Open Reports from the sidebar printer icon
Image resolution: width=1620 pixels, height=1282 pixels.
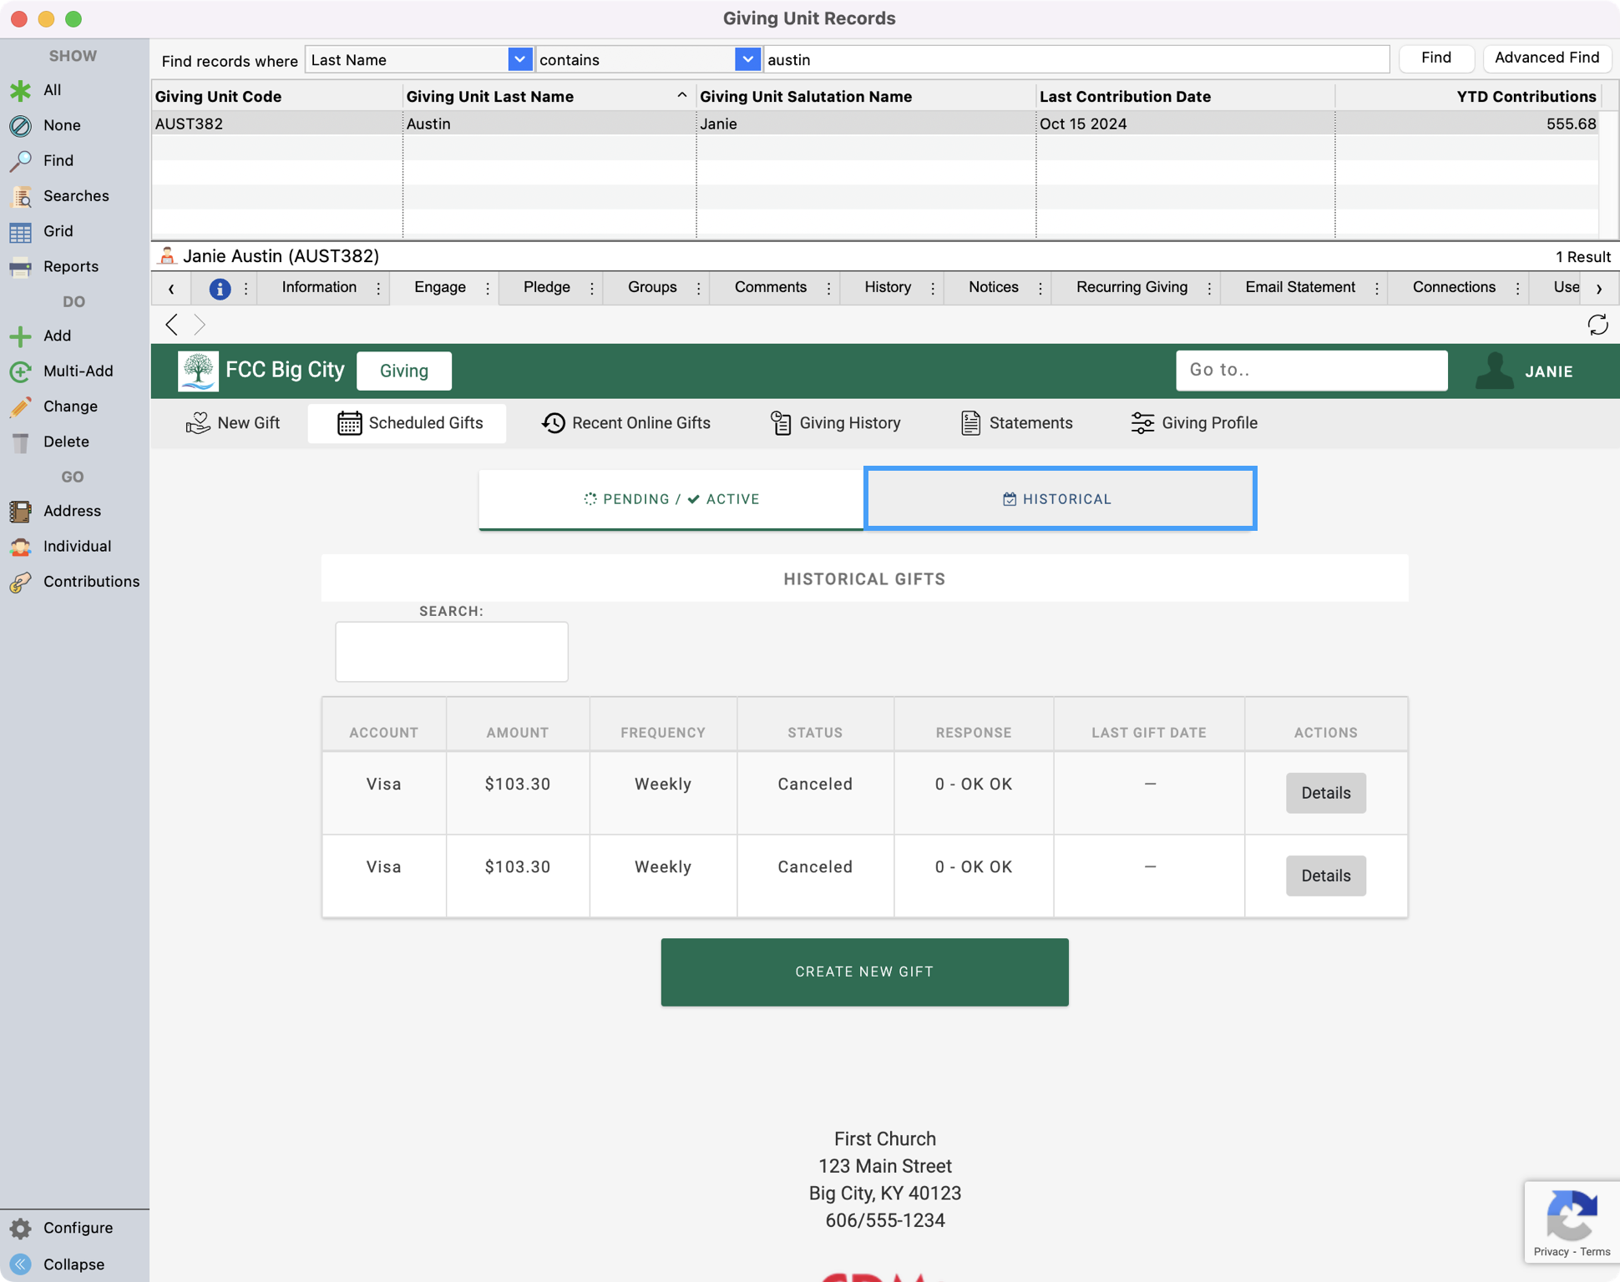click(x=21, y=267)
